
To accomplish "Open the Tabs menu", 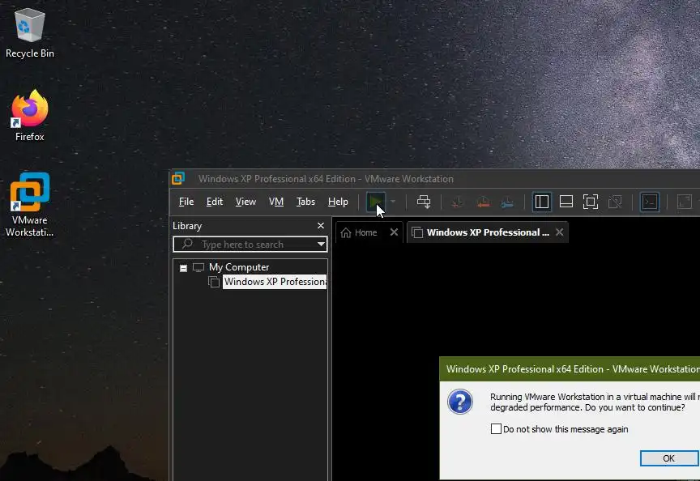I will (305, 202).
